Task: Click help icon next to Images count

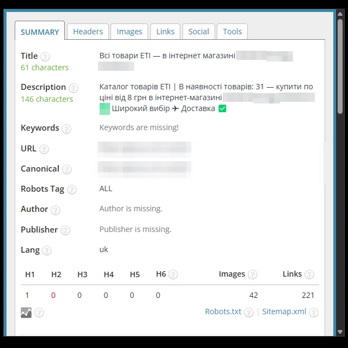Action: [x=253, y=274]
